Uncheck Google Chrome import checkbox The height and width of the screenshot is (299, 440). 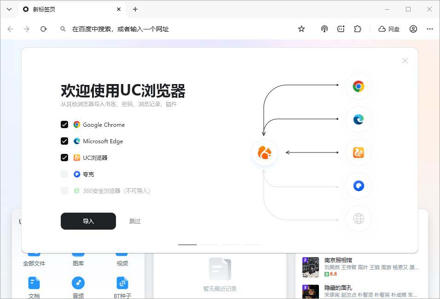tap(64, 124)
